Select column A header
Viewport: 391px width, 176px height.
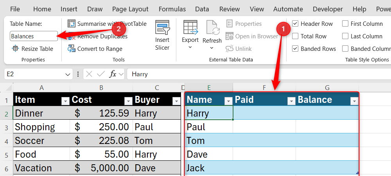42,88
